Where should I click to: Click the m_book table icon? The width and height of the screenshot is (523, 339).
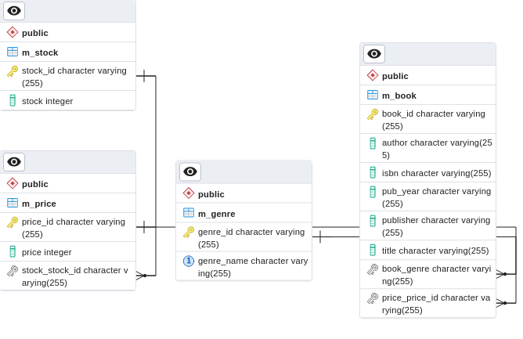tap(373, 96)
